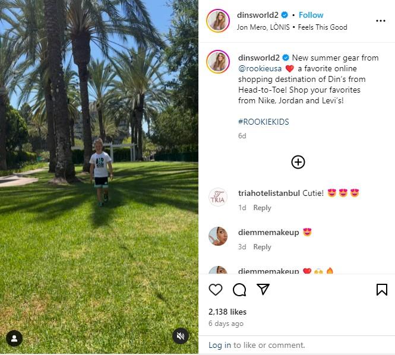View the 2,138 likes list

pyautogui.click(x=227, y=312)
